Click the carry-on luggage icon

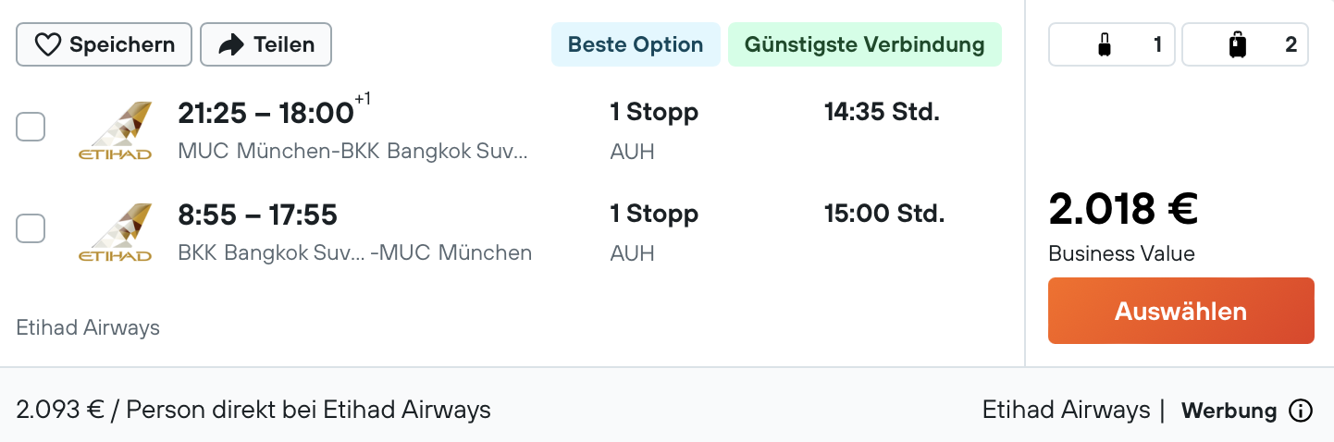pos(1104,44)
